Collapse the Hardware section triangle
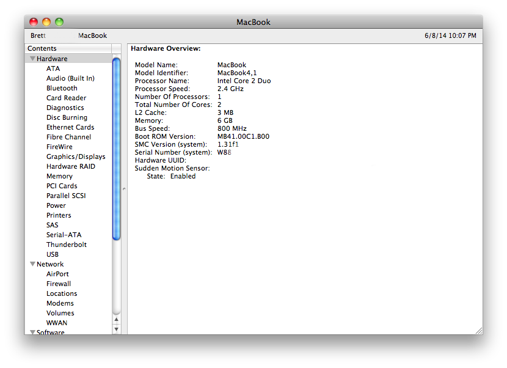Image resolution: width=507 pixels, height=368 pixels. pyautogui.click(x=32, y=59)
